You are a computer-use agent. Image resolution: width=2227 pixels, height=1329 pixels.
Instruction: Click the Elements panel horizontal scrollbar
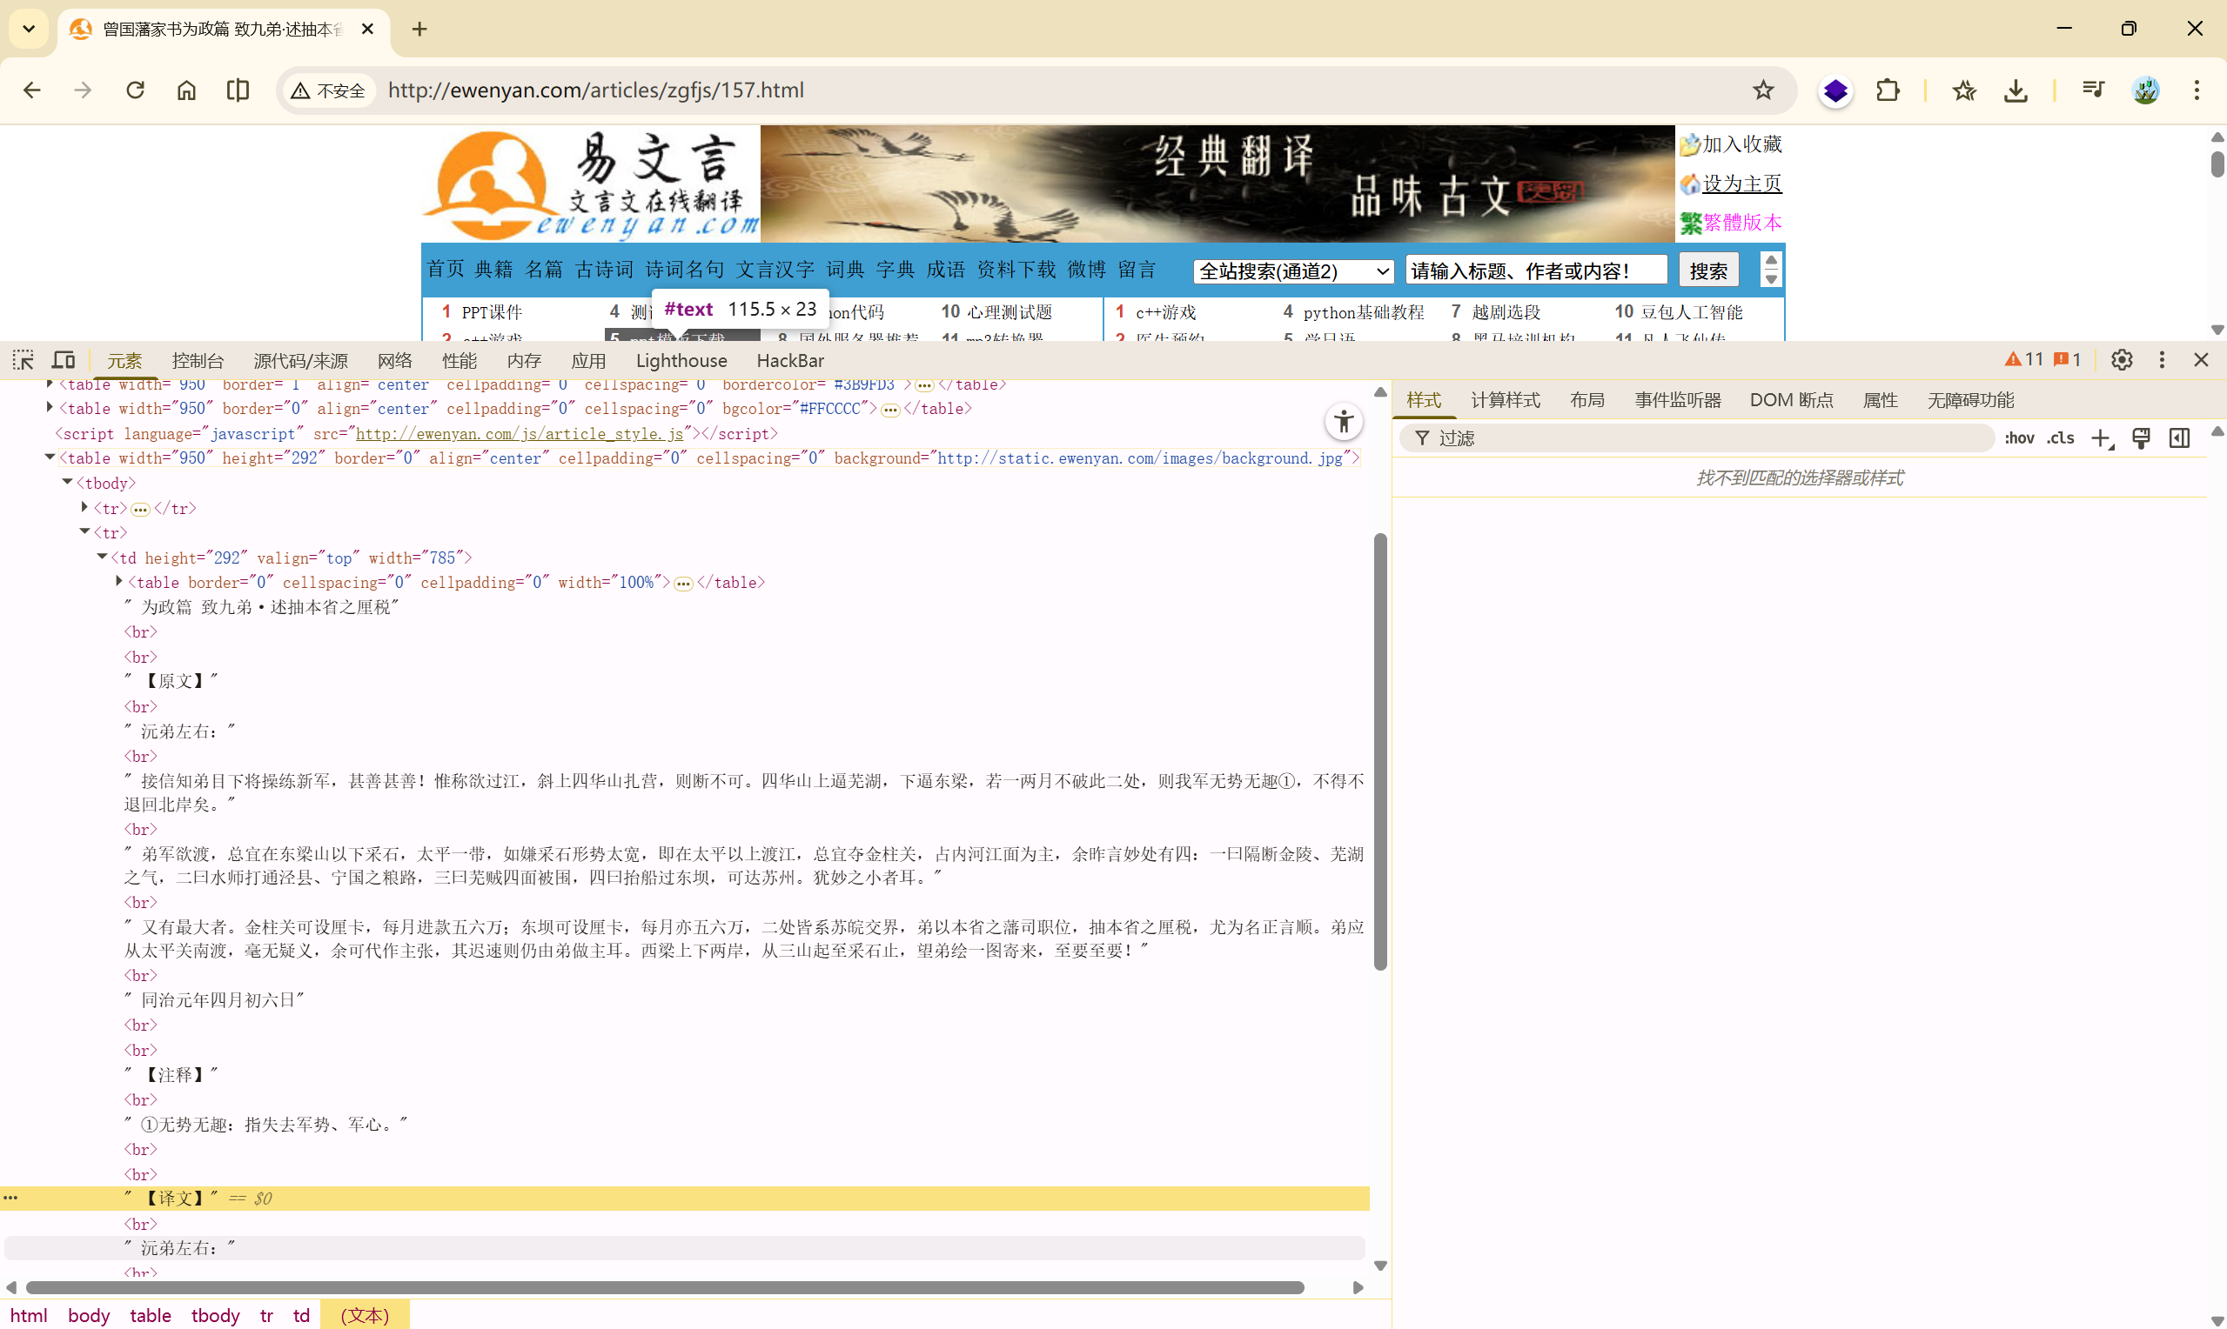tap(663, 1287)
